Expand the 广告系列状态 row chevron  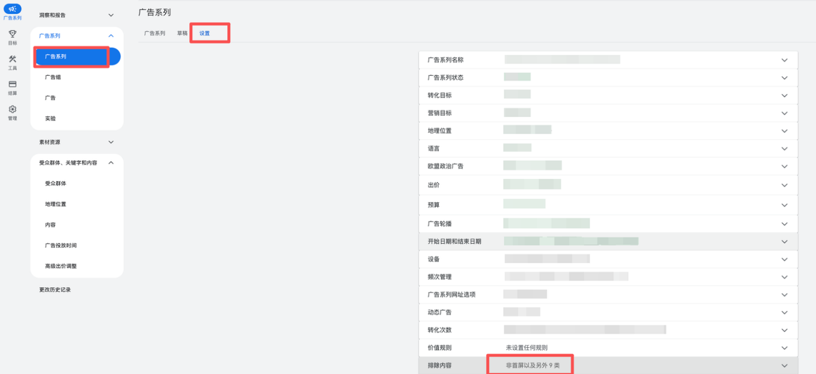784,78
